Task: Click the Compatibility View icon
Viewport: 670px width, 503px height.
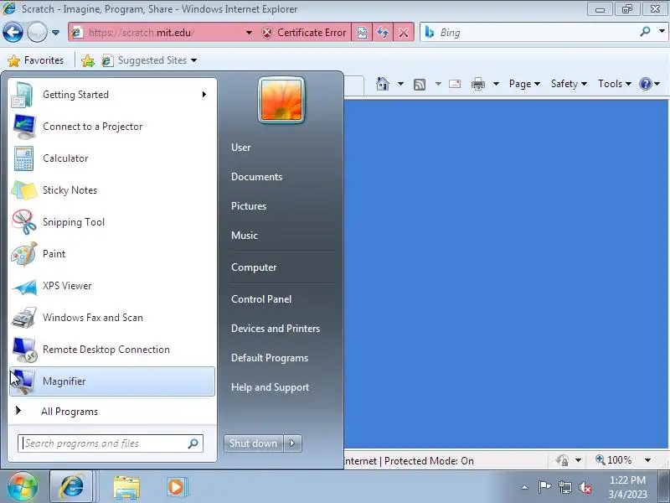Action: pos(362,33)
